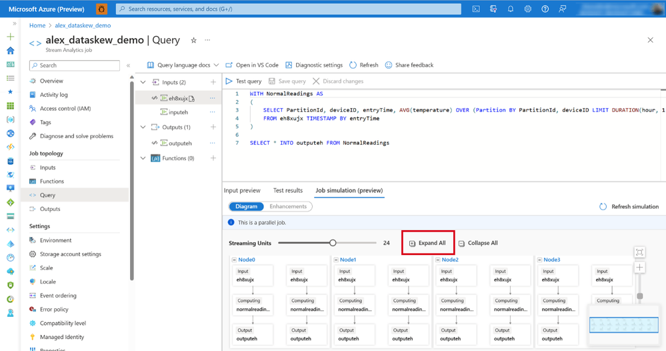Close the job blade with the X
Image resolution: width=666 pixels, height=351 pixels.
tap(650, 40)
